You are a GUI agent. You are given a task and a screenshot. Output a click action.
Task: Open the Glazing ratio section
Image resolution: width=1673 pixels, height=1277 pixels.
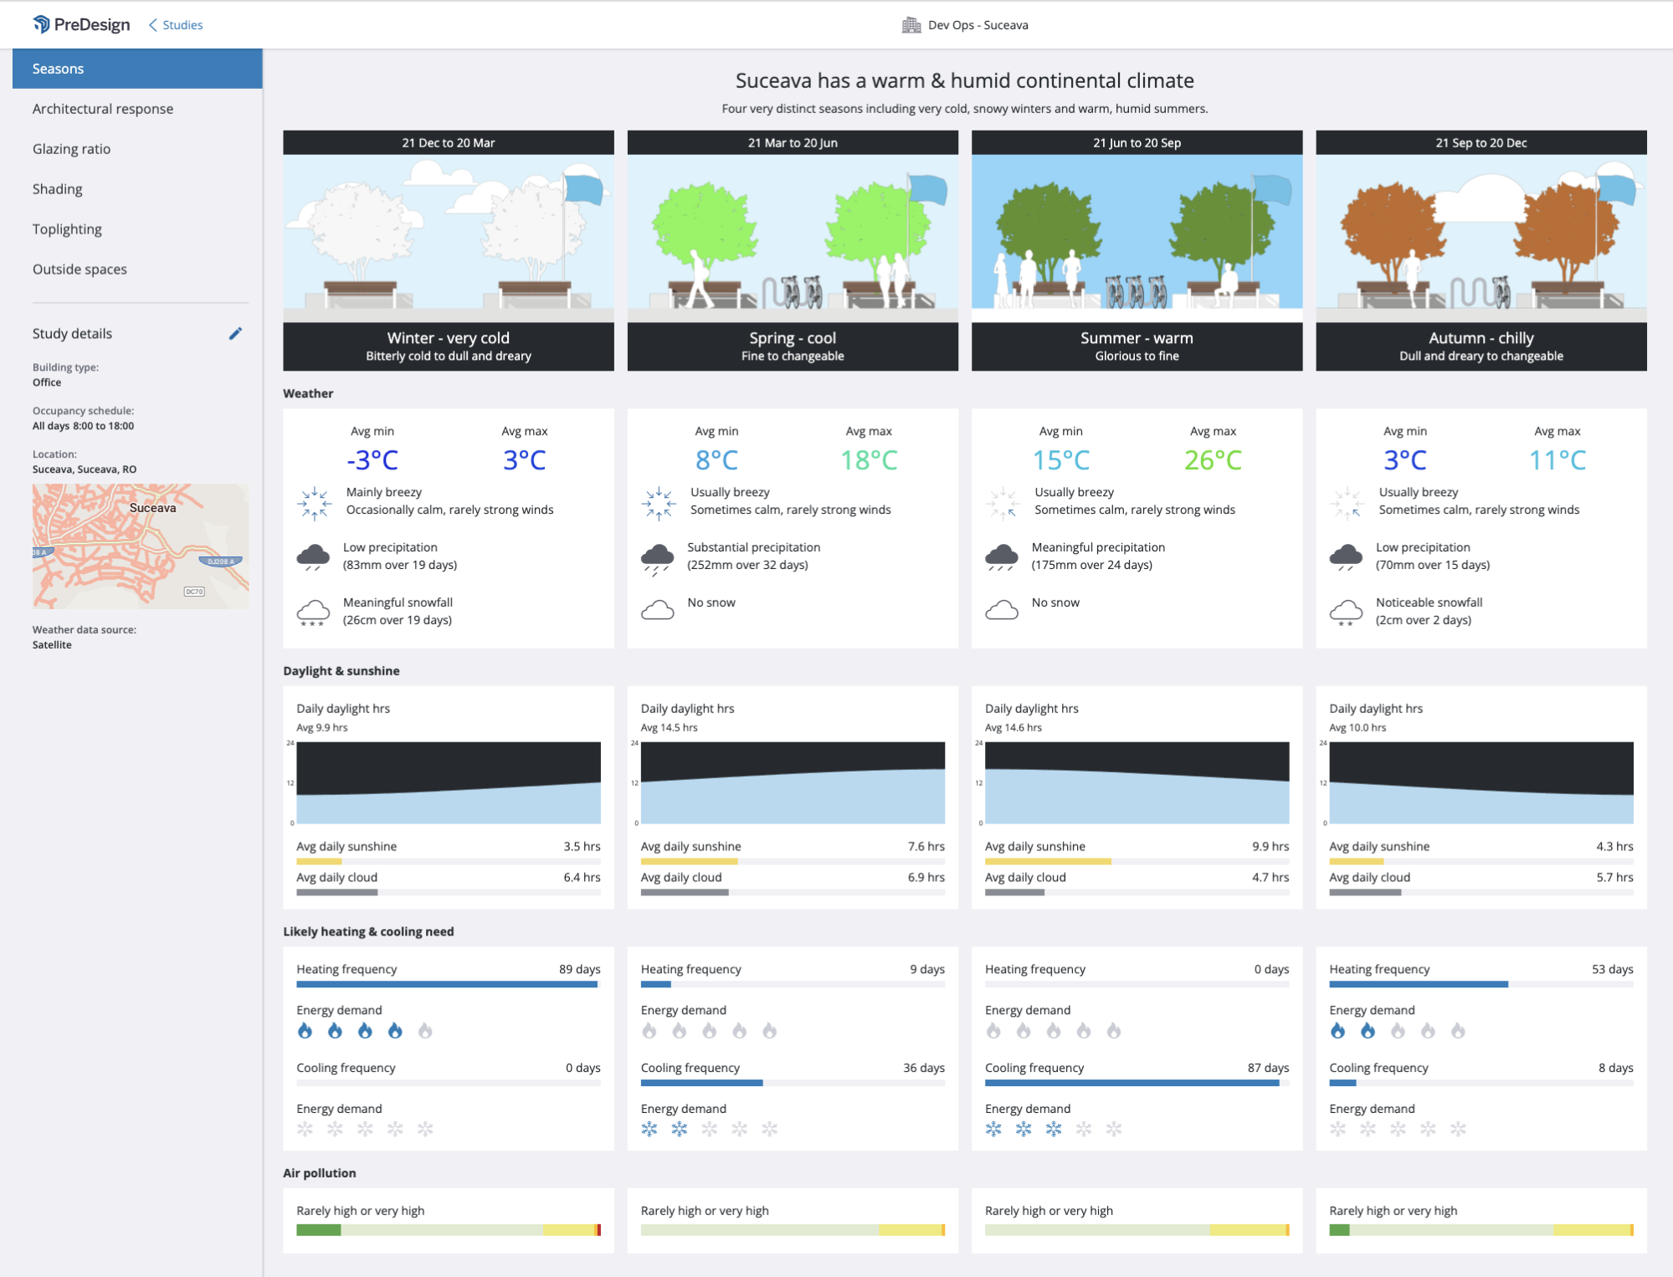click(x=72, y=149)
